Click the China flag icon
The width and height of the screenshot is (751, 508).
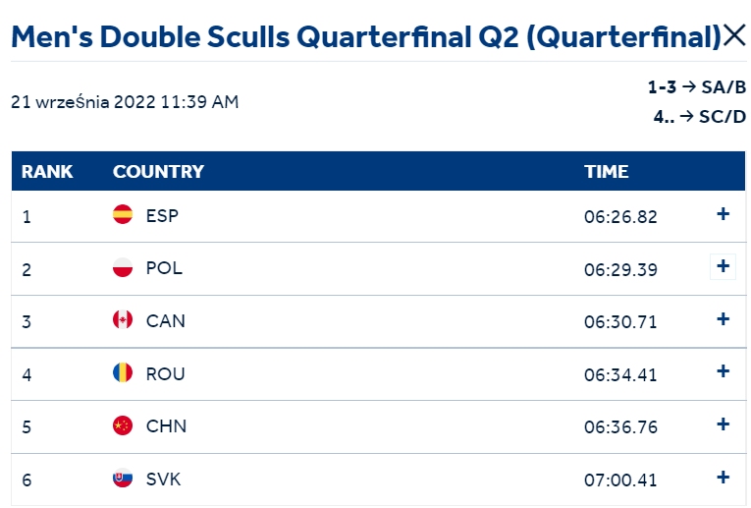(123, 425)
